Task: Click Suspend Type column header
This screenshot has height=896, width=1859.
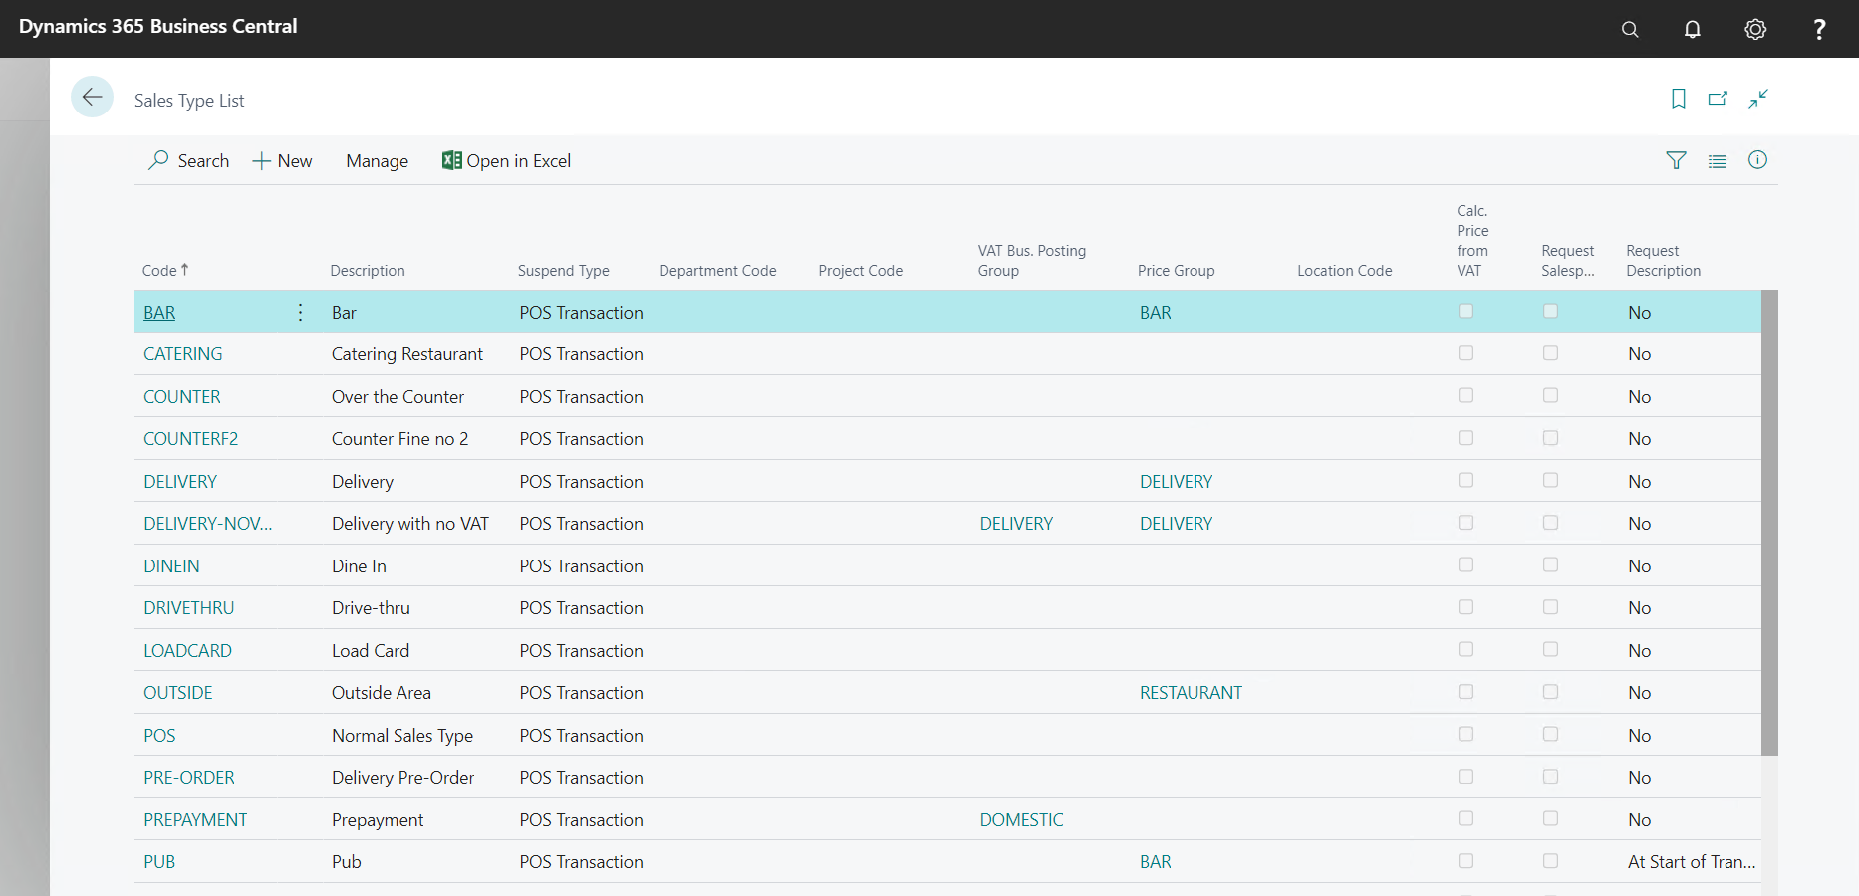Action: (x=563, y=271)
